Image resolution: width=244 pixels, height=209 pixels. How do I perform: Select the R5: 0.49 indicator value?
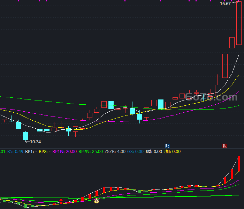point(15,152)
